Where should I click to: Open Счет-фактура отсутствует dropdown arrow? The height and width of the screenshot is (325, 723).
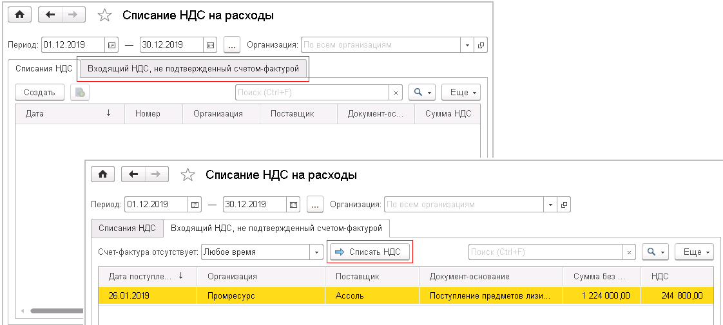317,252
